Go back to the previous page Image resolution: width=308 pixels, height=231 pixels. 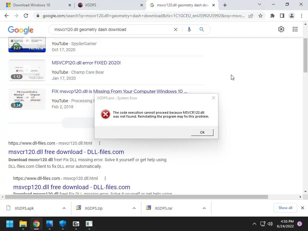[x=7, y=16]
